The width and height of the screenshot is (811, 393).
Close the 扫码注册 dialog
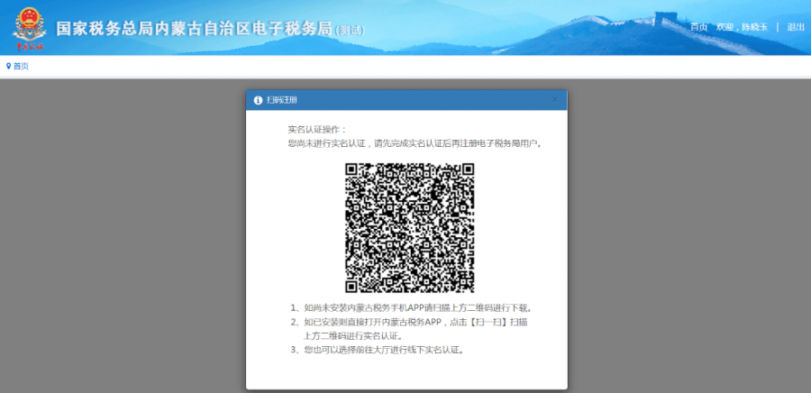[x=555, y=100]
